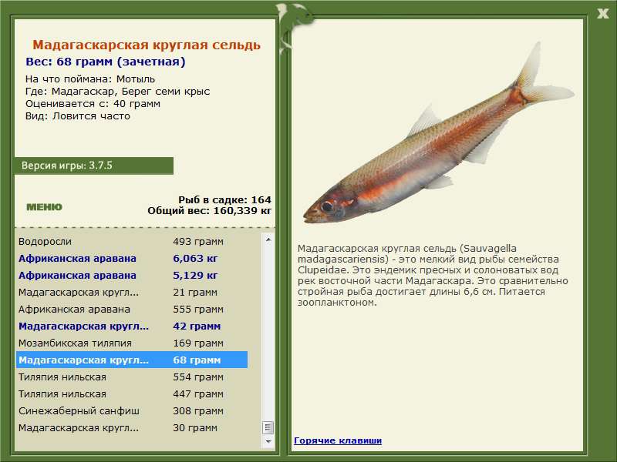Select Мозамбикская тиляпия 169 грамм row
Viewport: 617px width, 462px height.
pyautogui.click(x=132, y=343)
